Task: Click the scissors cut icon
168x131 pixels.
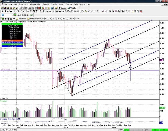Action: click(x=20, y=8)
